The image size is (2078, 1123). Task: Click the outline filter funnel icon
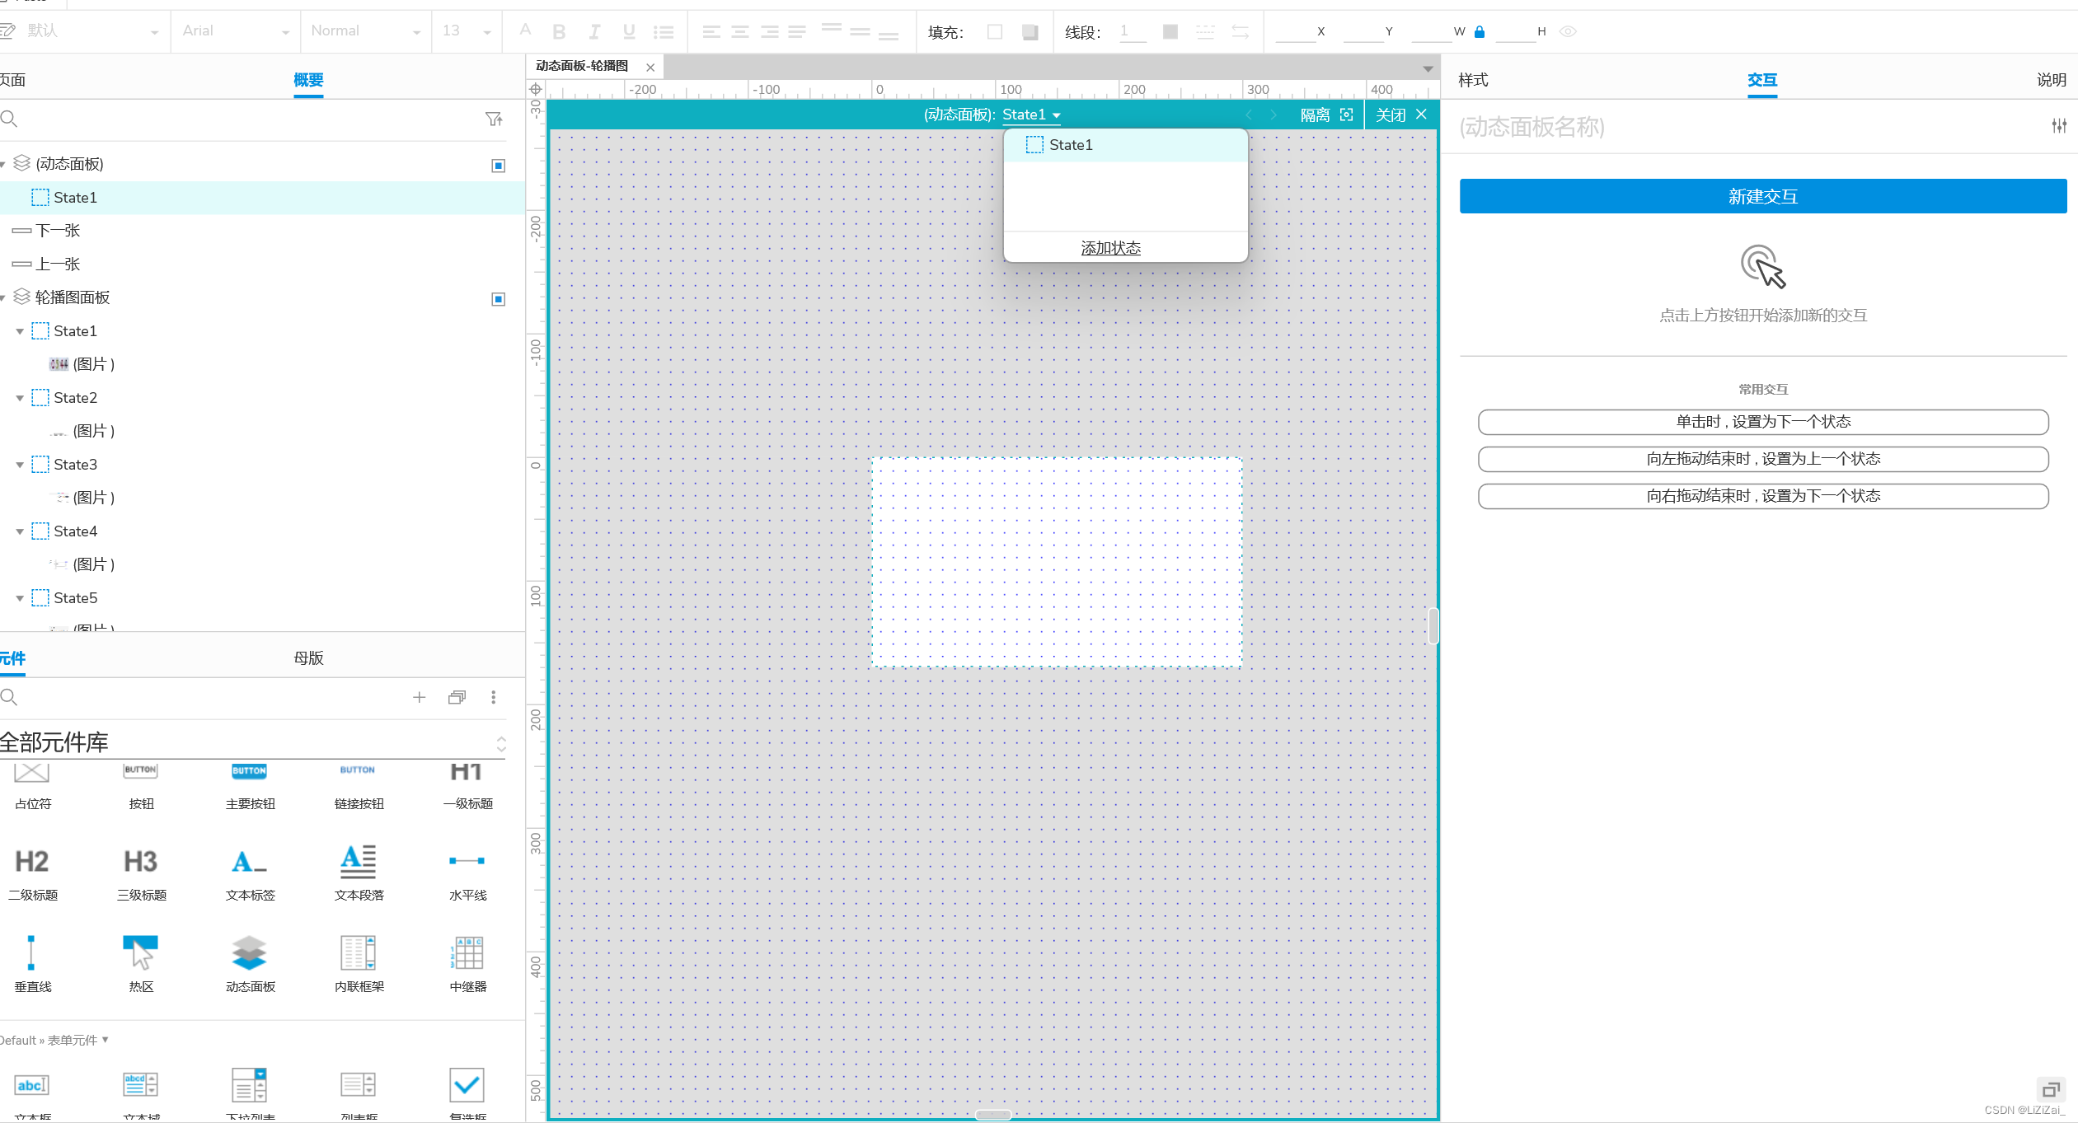pyautogui.click(x=494, y=119)
